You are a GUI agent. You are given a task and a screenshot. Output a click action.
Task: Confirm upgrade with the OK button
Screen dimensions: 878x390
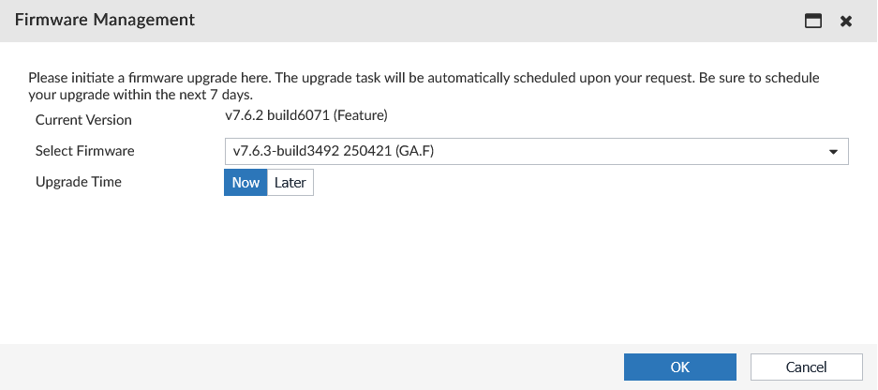click(x=680, y=367)
